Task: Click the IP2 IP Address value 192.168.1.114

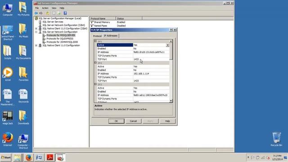Action: tap(141, 74)
